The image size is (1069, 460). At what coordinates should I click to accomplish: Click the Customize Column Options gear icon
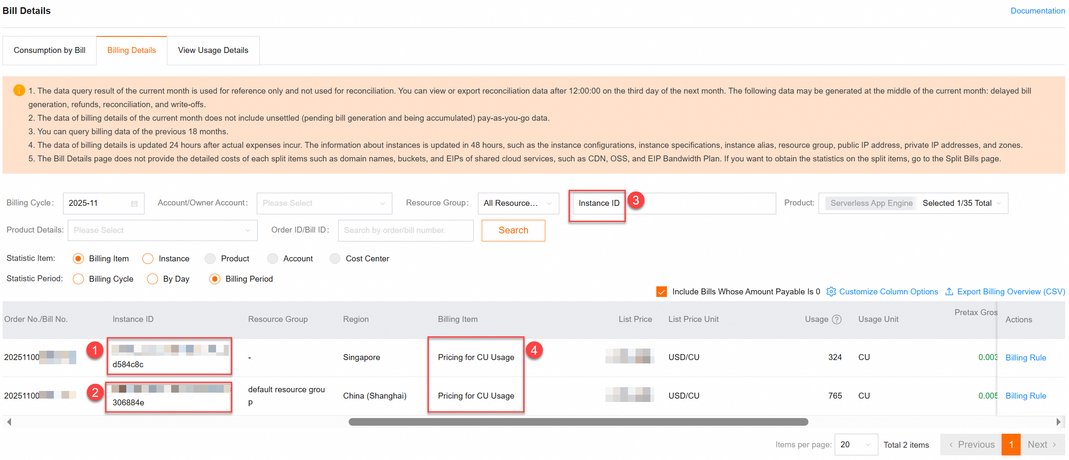click(831, 291)
